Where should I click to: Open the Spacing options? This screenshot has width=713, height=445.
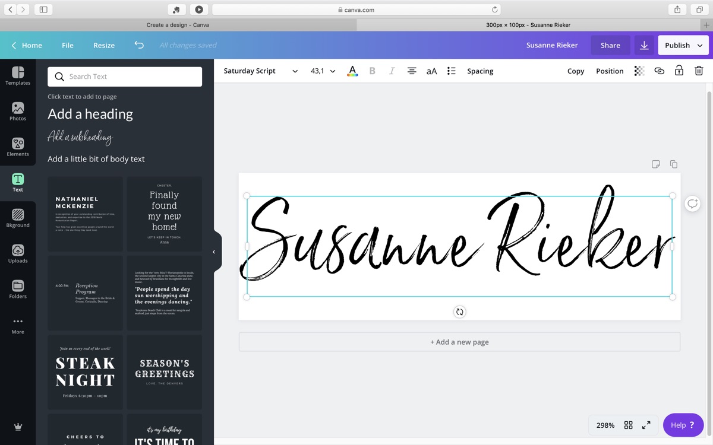pyautogui.click(x=480, y=71)
